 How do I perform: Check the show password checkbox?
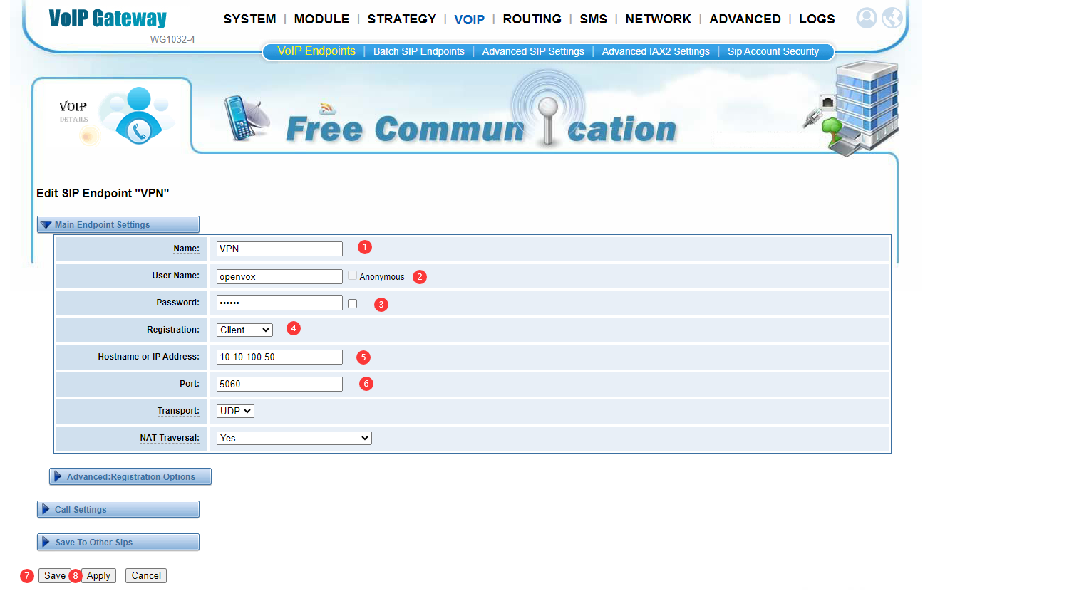[x=352, y=304]
